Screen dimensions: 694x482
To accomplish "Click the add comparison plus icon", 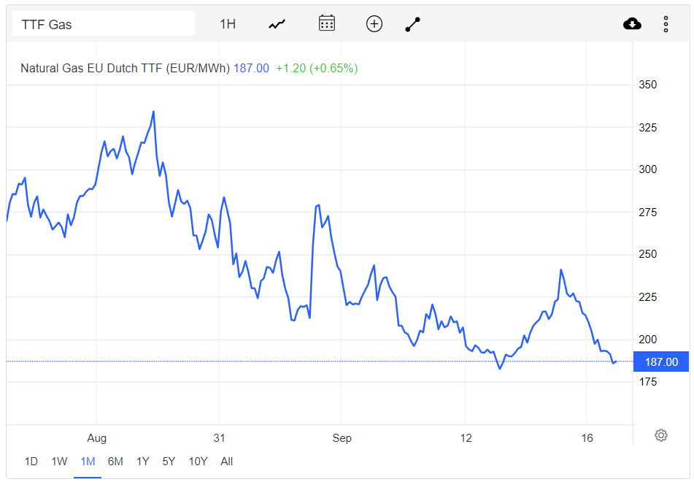I will pyautogui.click(x=374, y=24).
